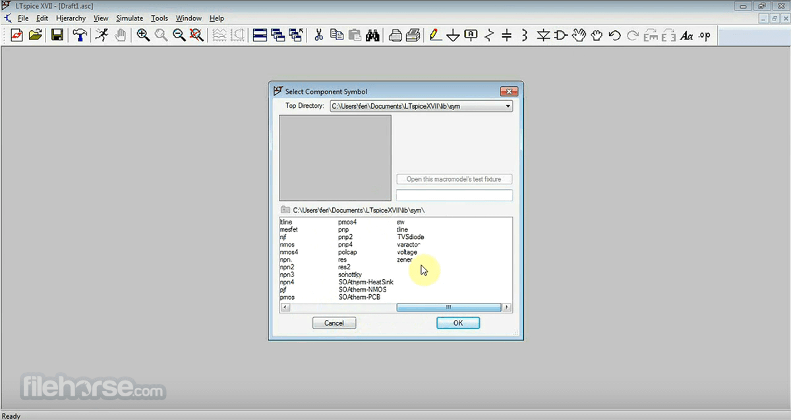Select the Drag hand tool
This screenshot has height=420, width=791.
tap(597, 36)
